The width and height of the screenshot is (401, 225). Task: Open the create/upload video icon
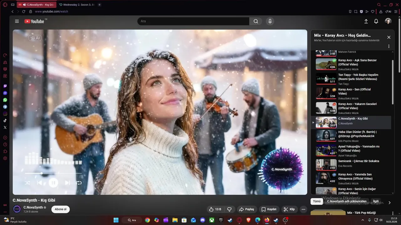366,21
